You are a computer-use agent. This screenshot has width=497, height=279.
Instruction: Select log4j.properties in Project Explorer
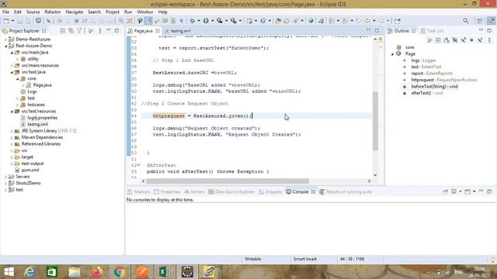[x=43, y=118]
